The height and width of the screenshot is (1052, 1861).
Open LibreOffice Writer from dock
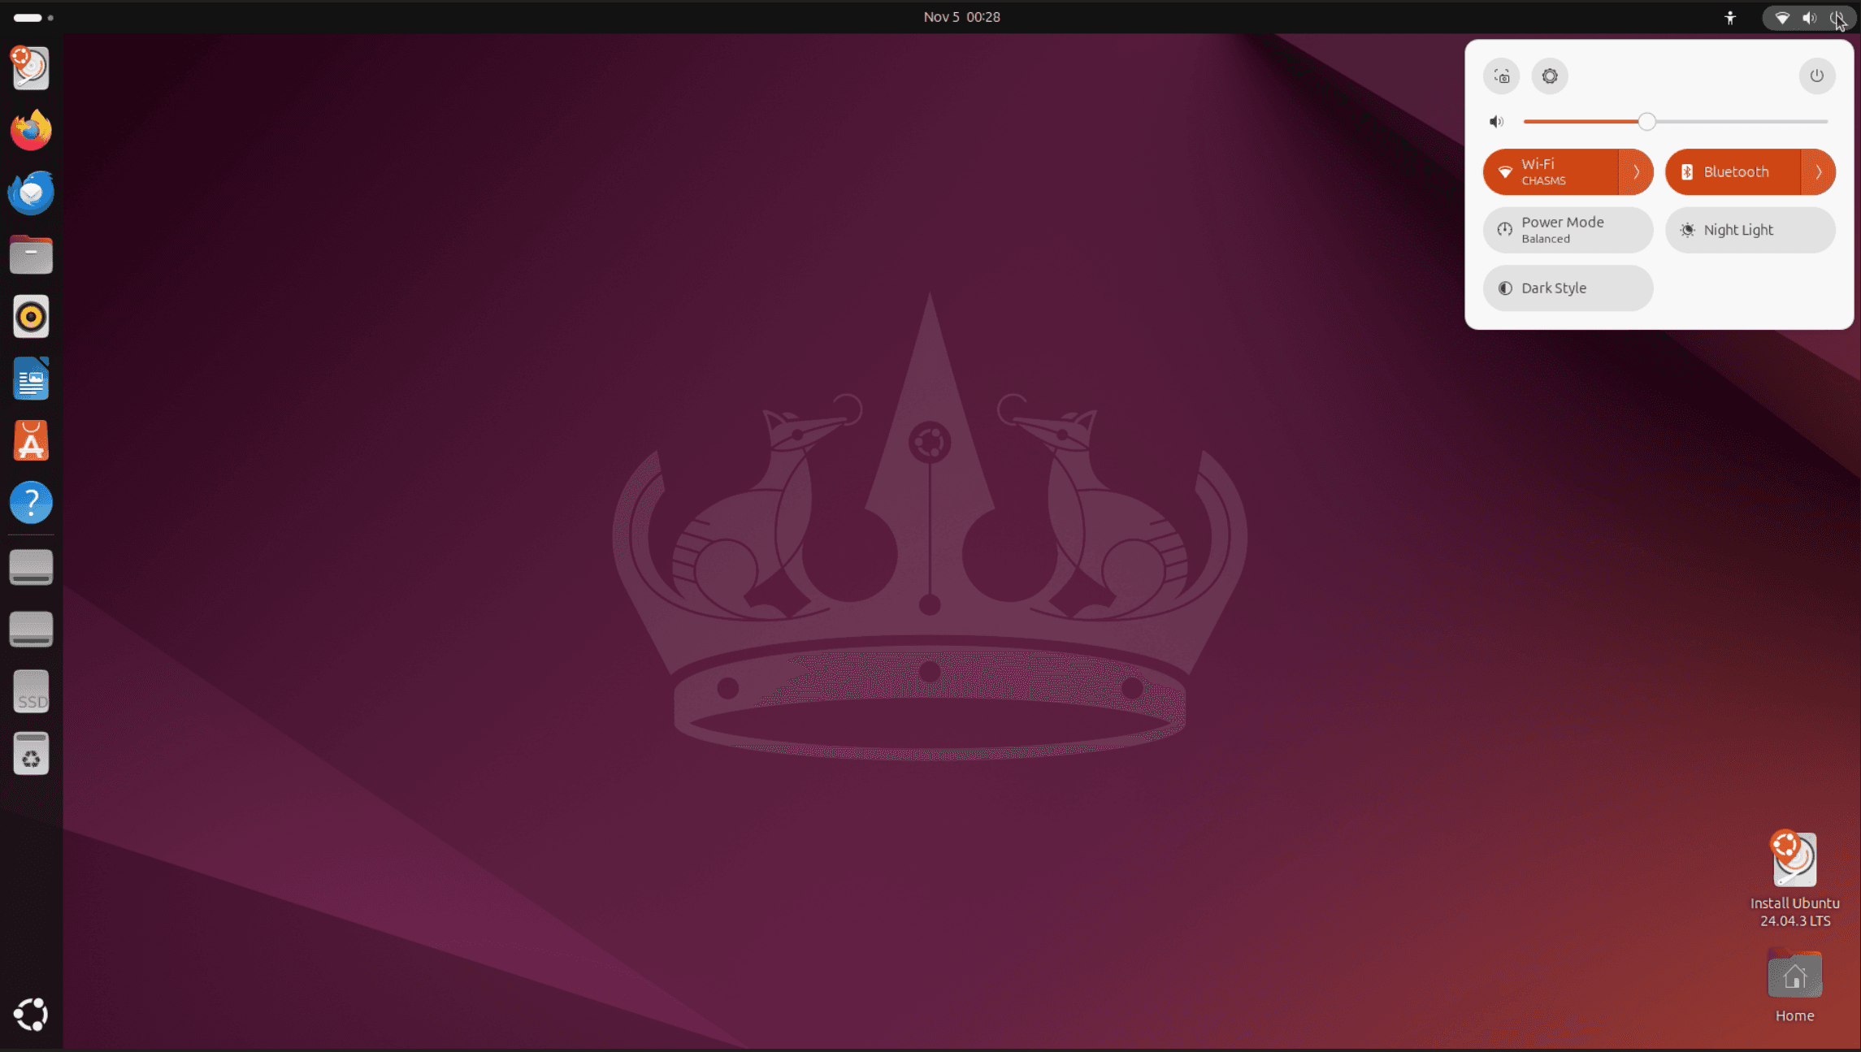point(31,379)
